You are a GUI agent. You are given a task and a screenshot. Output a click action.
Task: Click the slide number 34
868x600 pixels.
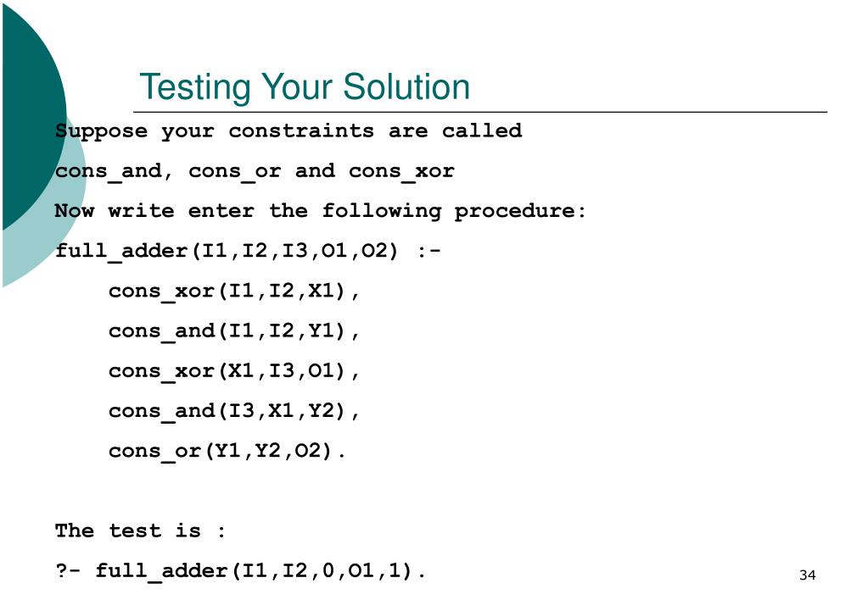[808, 575]
